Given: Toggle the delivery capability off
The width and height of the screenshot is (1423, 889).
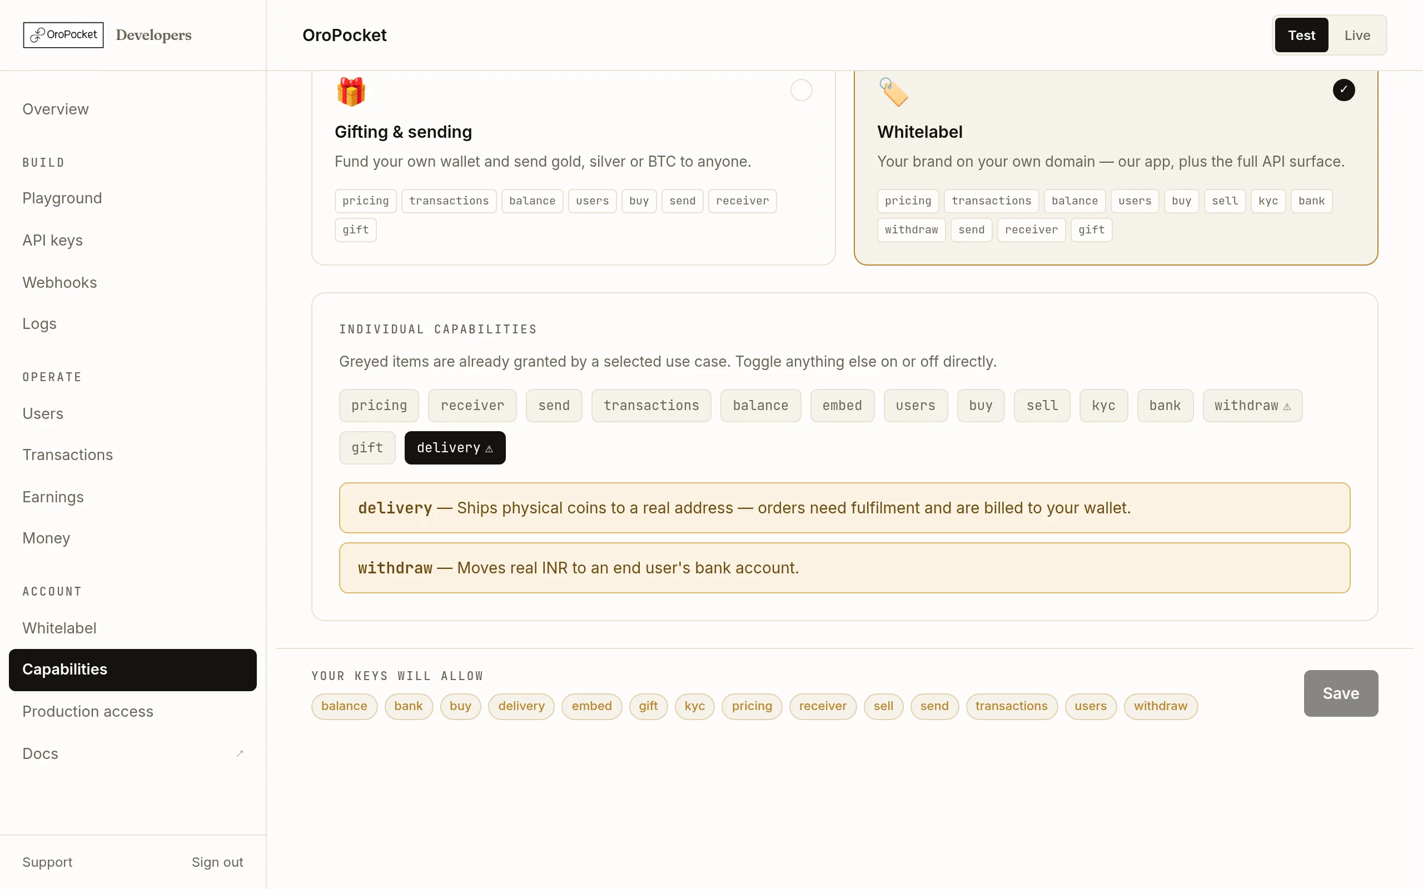Looking at the screenshot, I should tap(455, 448).
